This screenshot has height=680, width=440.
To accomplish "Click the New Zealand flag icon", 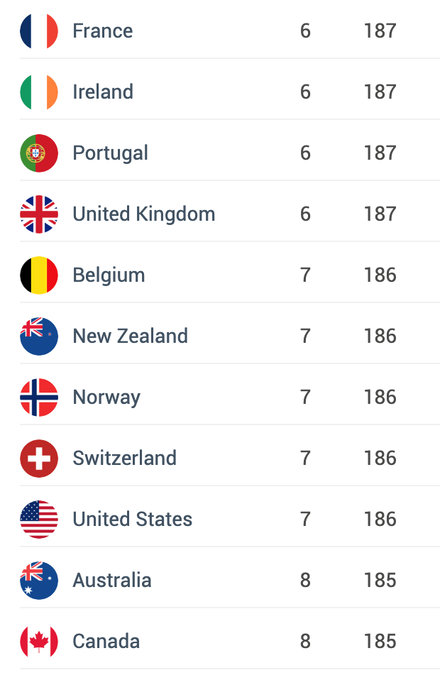I will coord(39,336).
